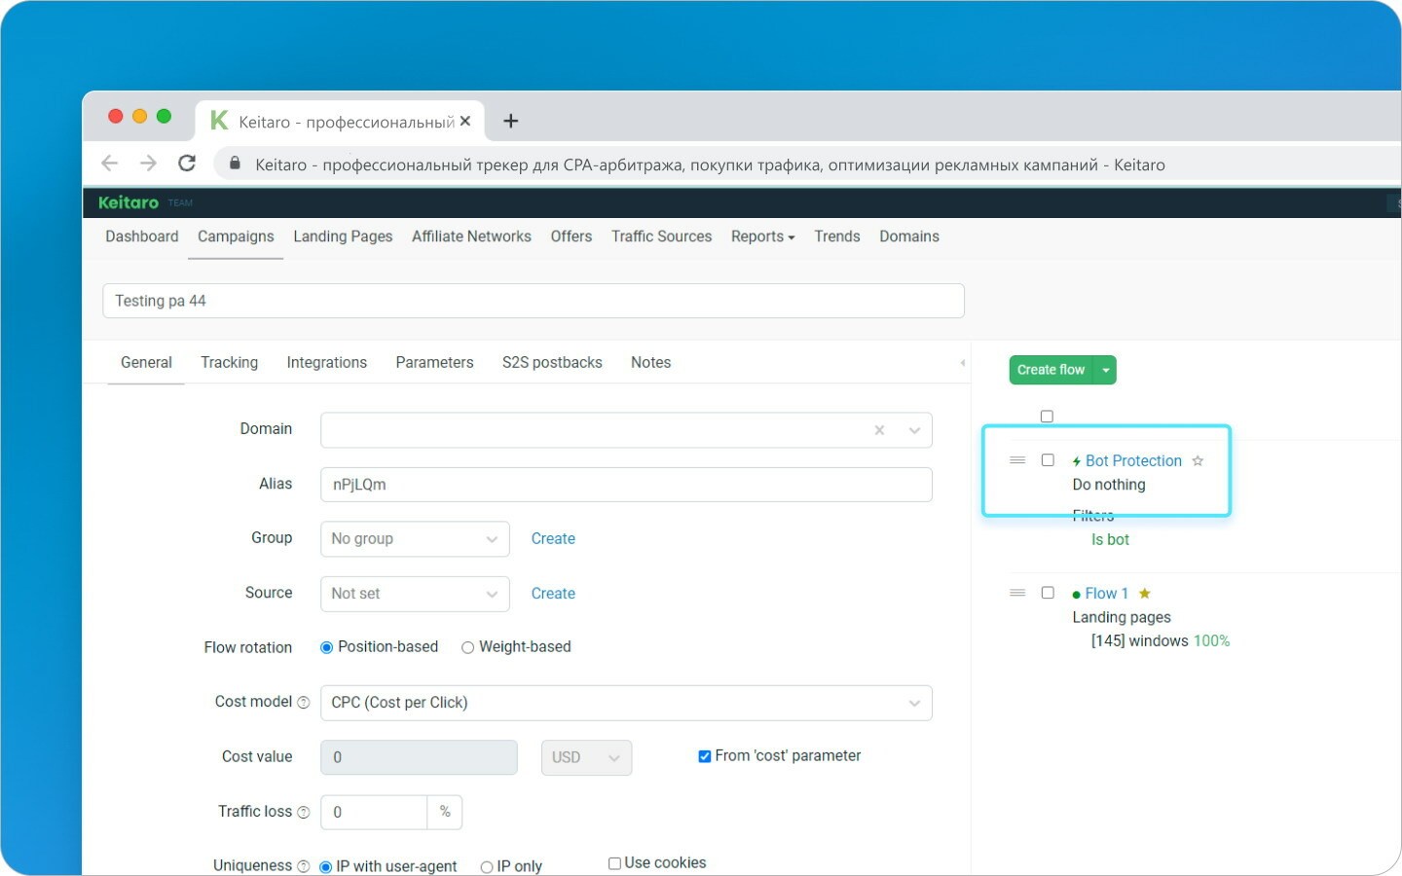Image resolution: width=1402 pixels, height=876 pixels.
Task: Switch to the General tab
Action: (146, 362)
